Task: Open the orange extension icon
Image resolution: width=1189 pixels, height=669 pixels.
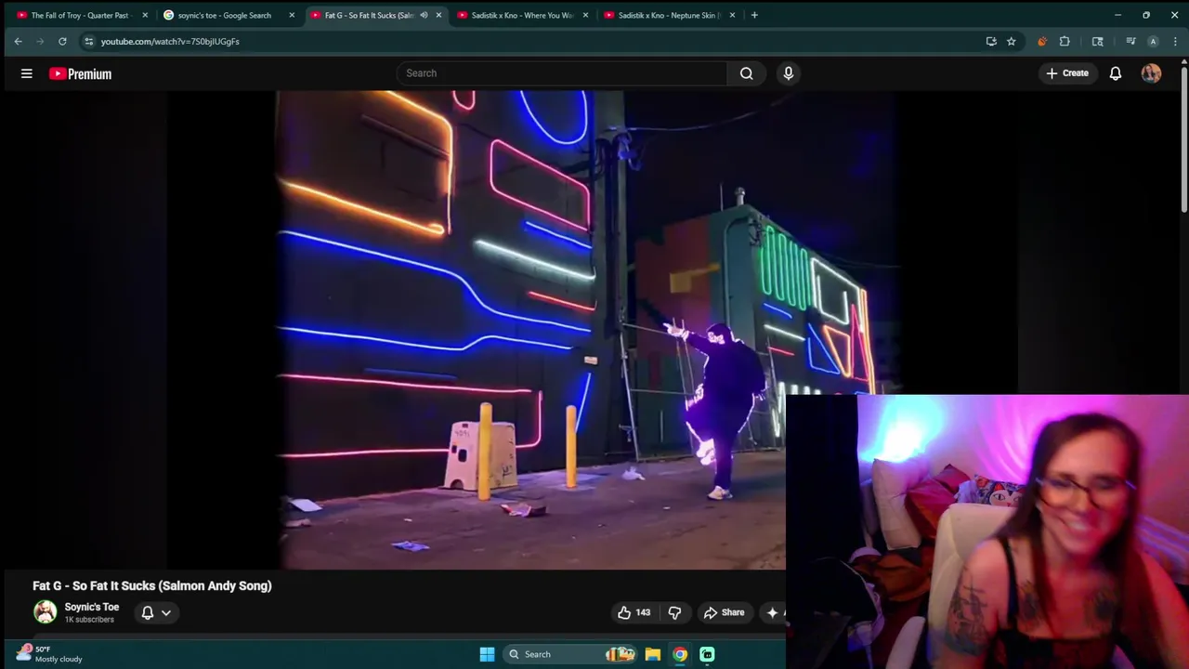Action: coord(1041,41)
